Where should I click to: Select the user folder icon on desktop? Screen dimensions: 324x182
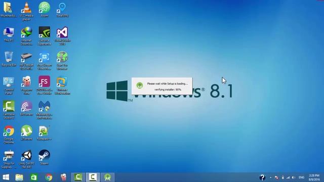coord(9,10)
